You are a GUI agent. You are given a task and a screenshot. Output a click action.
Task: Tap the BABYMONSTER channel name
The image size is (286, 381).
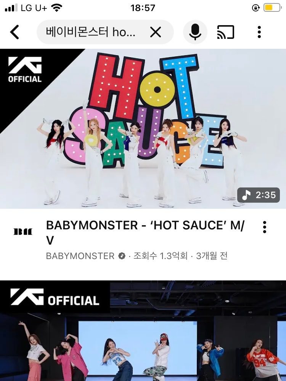coord(80,256)
